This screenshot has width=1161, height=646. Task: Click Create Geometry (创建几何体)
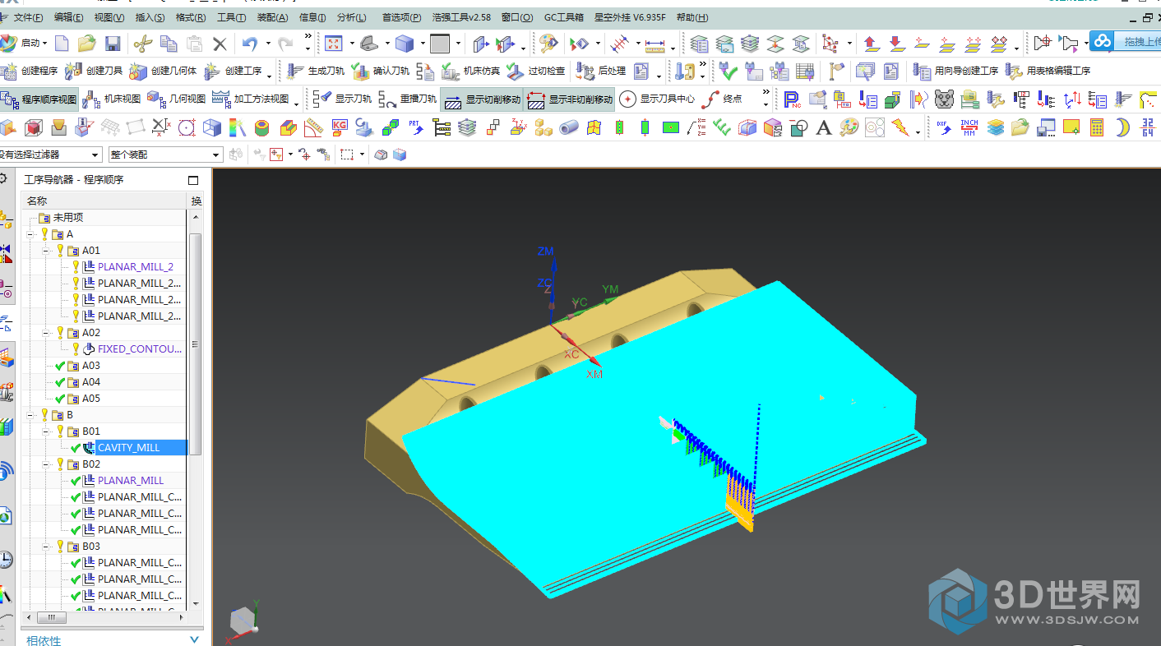pos(163,72)
